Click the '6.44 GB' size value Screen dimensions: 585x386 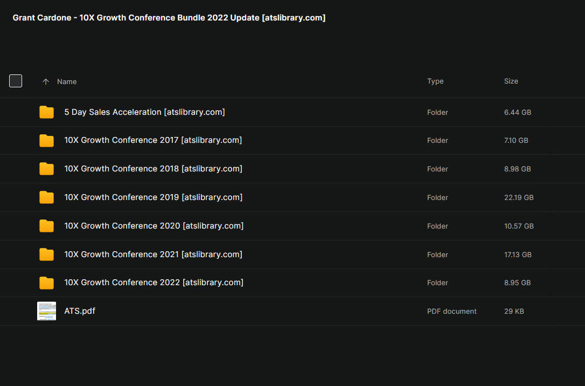[518, 112]
